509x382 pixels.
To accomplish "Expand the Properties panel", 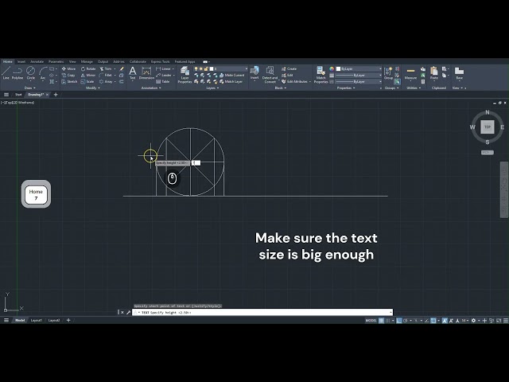I will (x=346, y=88).
